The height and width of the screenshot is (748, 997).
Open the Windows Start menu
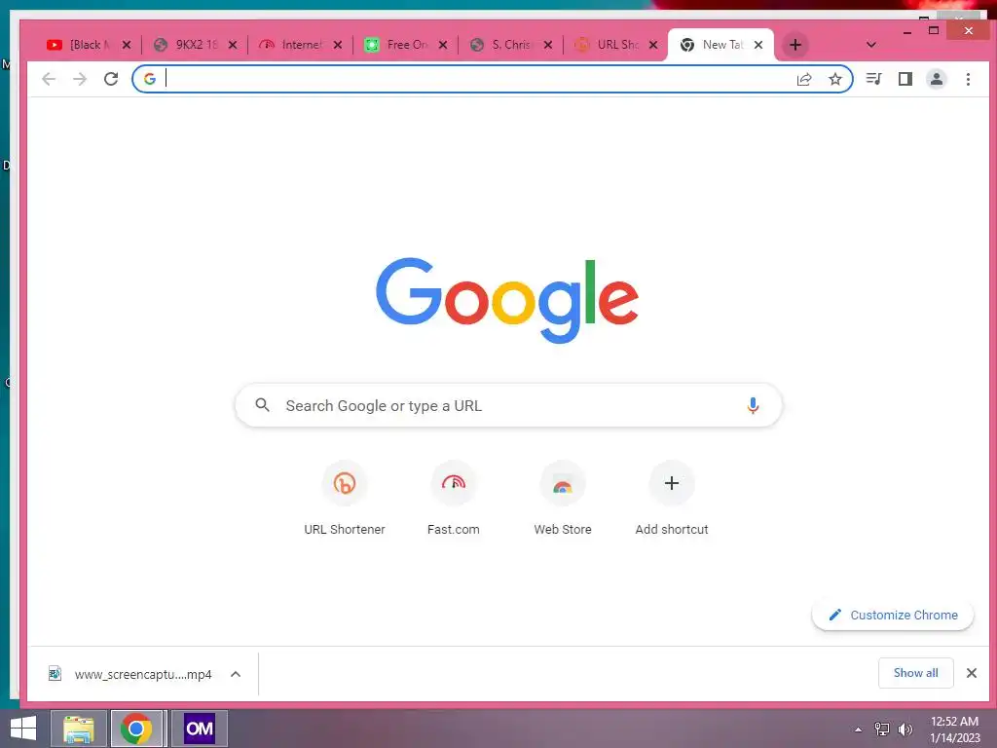23,729
